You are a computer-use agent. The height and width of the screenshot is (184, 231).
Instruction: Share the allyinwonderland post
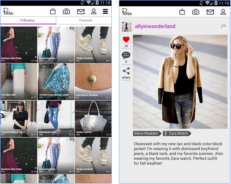[126, 73]
